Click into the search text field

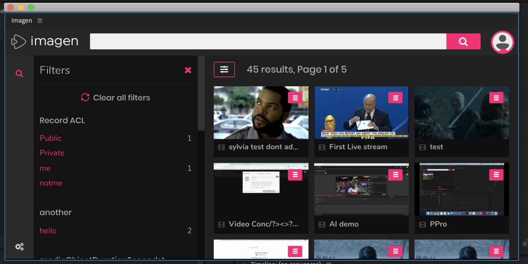coord(268,42)
